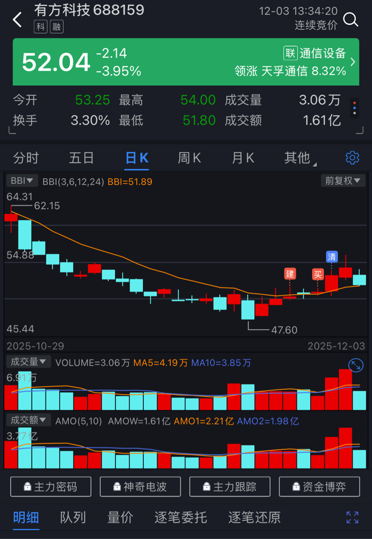Tap the 清 signal marker on chart
Screen dimensions: 372x539
(332, 257)
